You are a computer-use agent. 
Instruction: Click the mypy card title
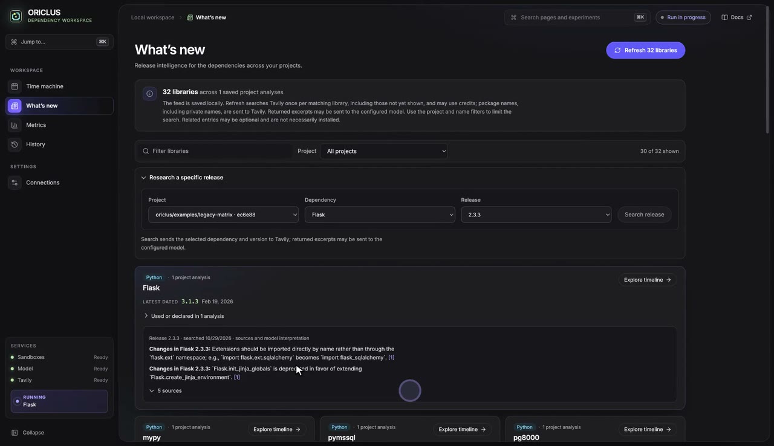coord(152,438)
